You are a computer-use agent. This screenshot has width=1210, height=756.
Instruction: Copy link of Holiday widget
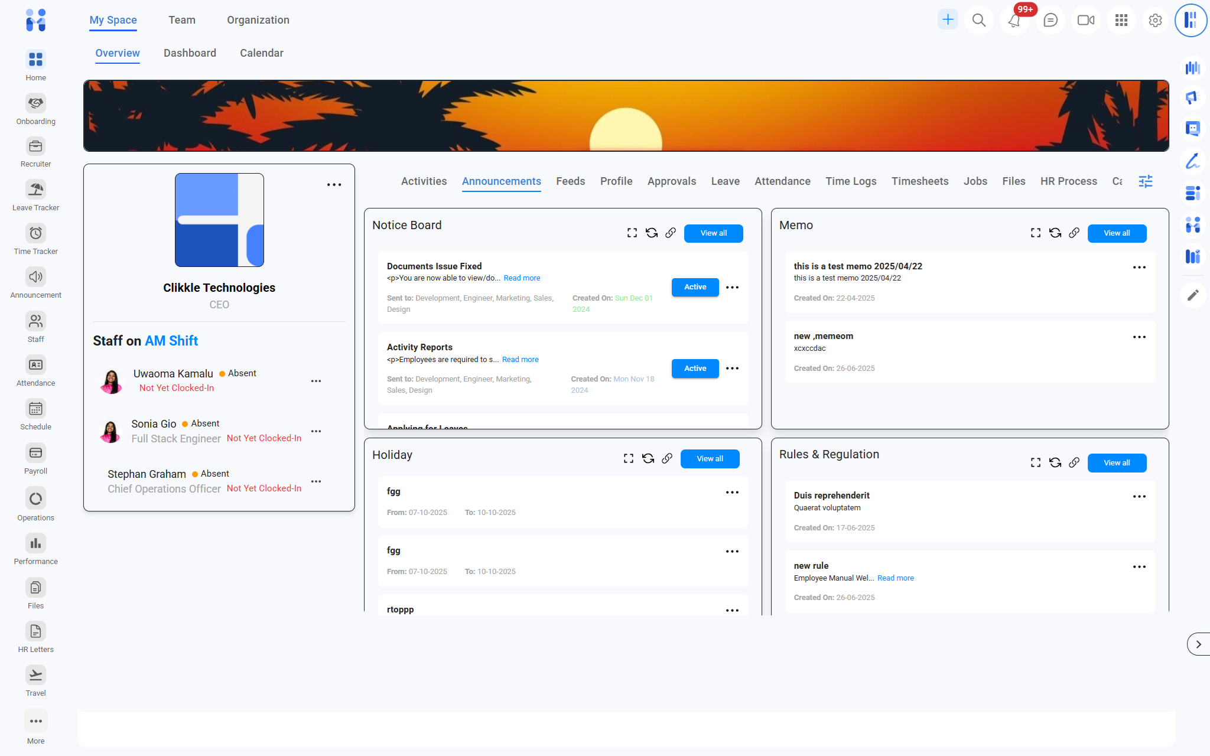667,458
